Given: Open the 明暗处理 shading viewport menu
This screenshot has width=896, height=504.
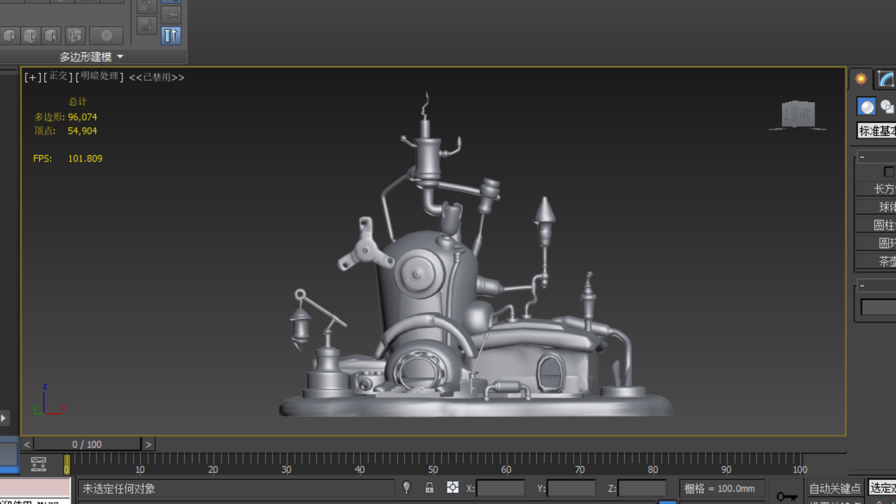Looking at the screenshot, I should (x=100, y=77).
